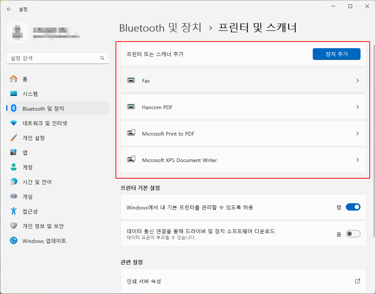376x294 pixels.
Task: Click the 장치 추가 button
Action: pyautogui.click(x=336, y=54)
